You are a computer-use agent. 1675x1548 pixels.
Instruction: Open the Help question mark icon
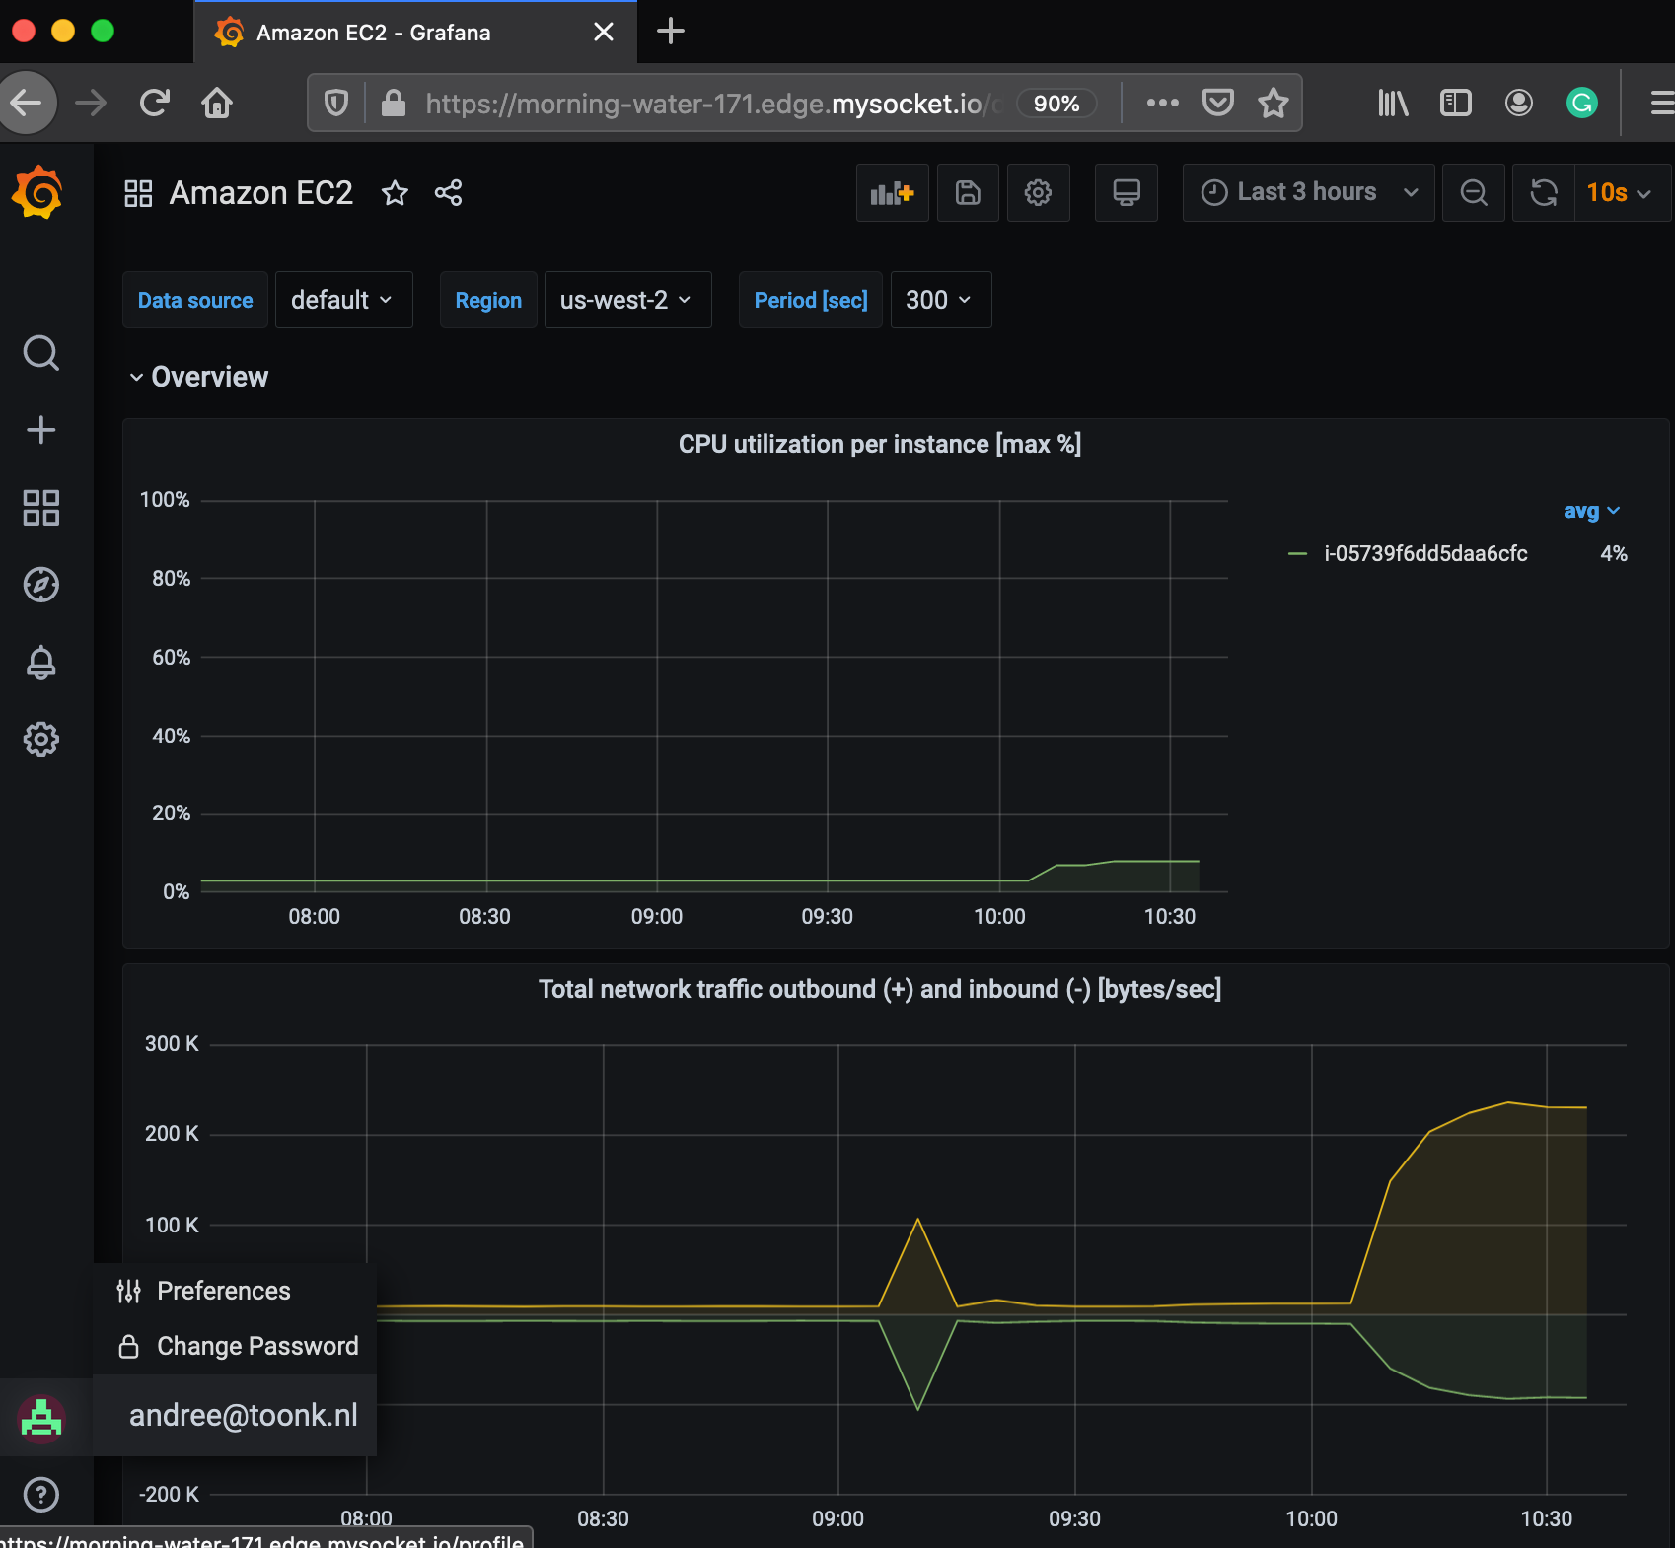[x=40, y=1495]
